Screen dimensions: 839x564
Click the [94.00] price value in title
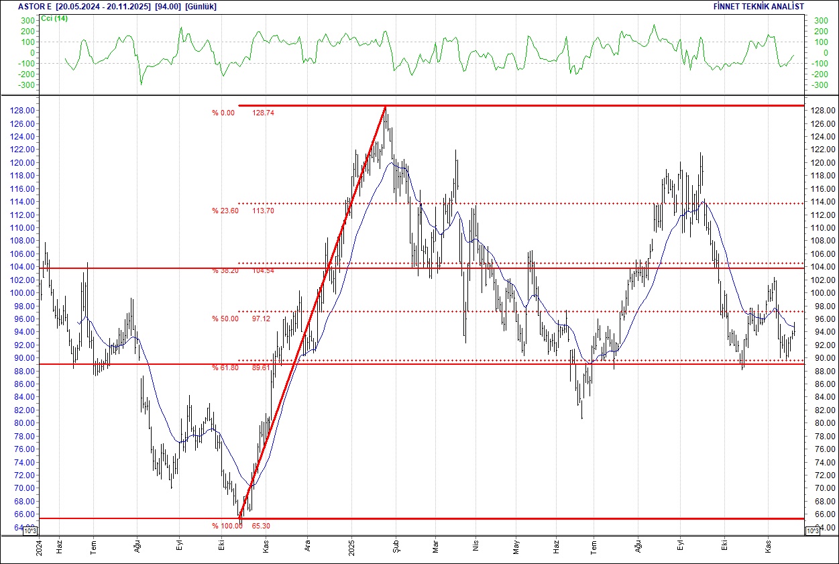pos(167,6)
